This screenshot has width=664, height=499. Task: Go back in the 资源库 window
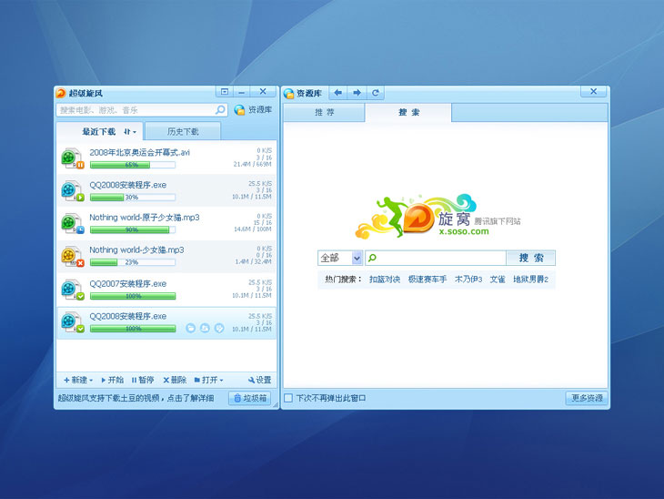(x=338, y=92)
